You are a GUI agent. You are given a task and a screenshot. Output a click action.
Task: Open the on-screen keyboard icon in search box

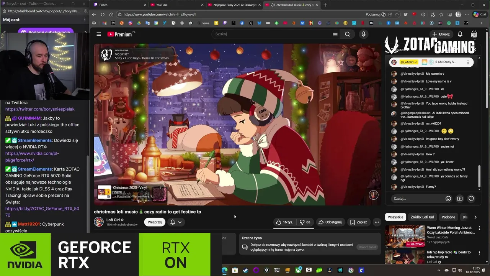(x=335, y=34)
